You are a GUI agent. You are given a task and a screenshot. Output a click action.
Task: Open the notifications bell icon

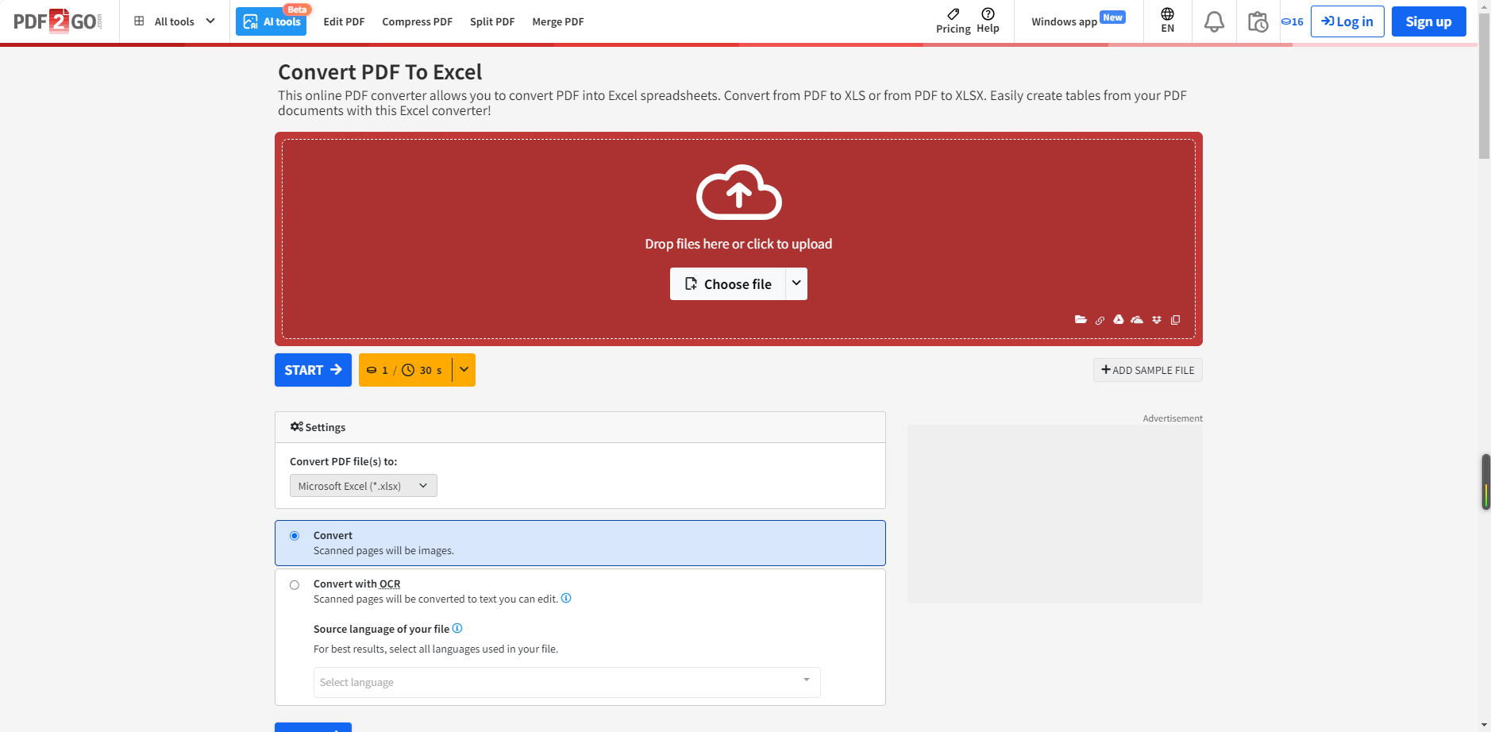tap(1214, 21)
